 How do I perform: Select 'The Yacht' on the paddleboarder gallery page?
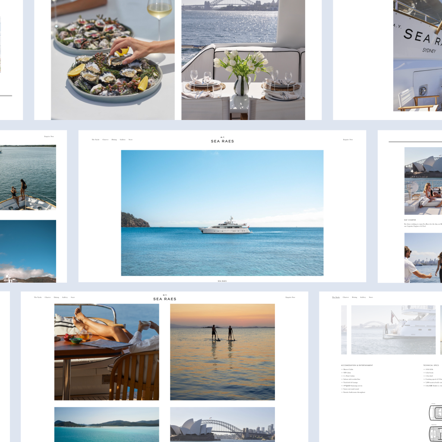tap(38, 297)
